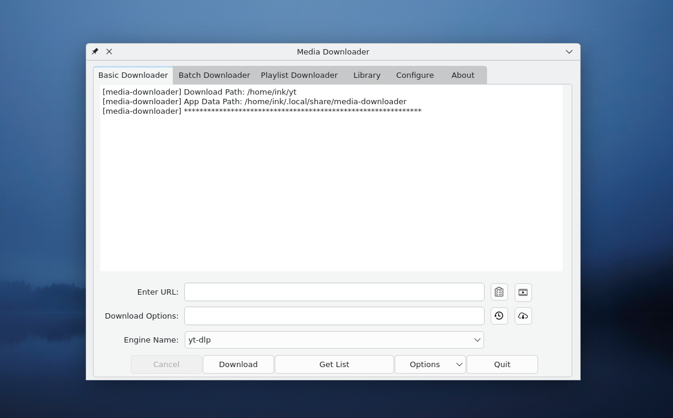Image resolution: width=673 pixels, height=418 pixels.
Task: Select the Basic Downloader tab
Action: tap(133, 75)
